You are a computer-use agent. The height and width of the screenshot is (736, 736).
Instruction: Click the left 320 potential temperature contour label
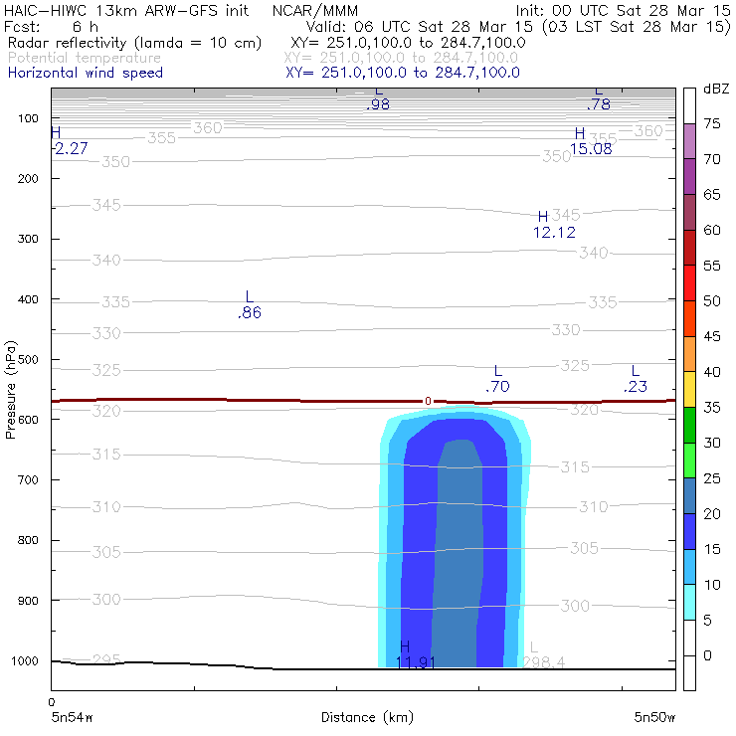pos(106,411)
